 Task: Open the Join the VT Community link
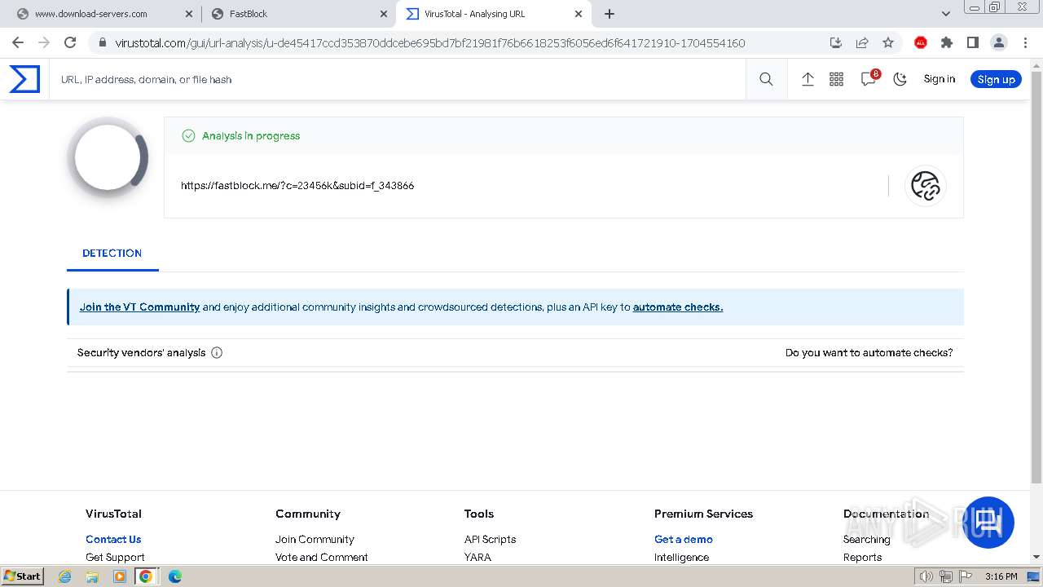click(x=139, y=307)
